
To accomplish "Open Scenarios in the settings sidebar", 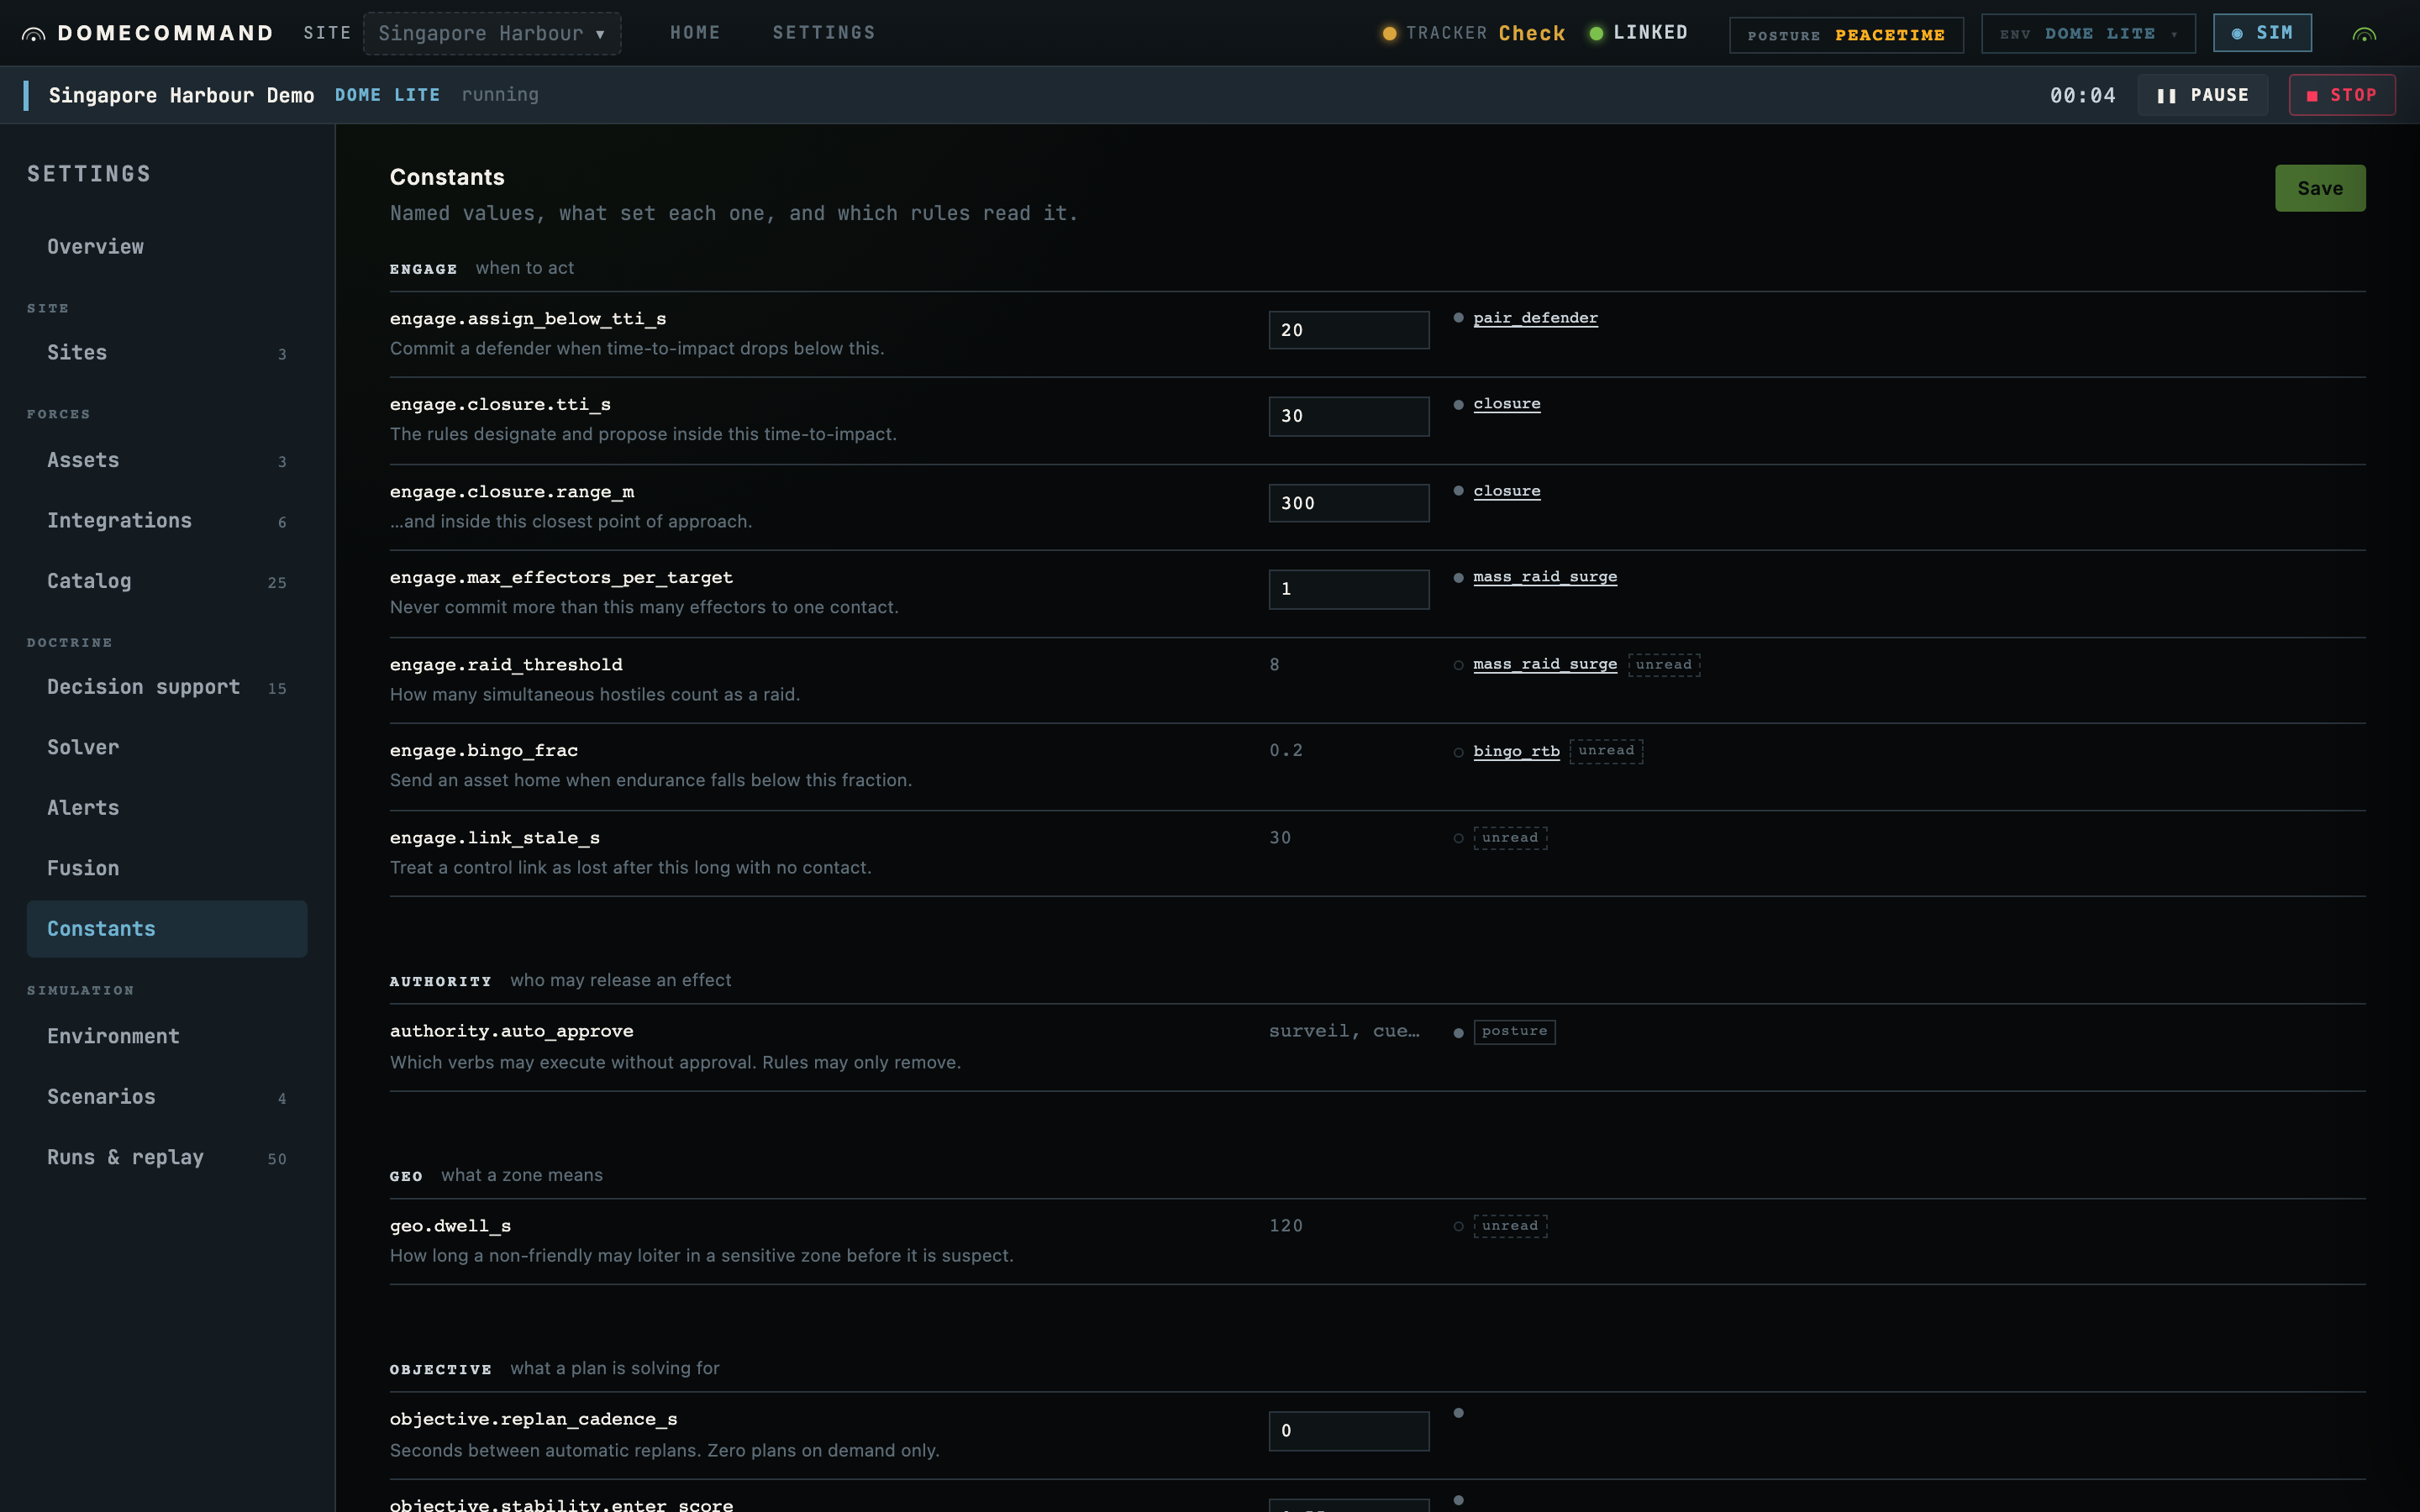I will coord(167,1097).
